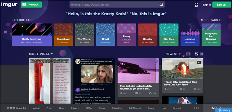232x112 pixels.
Task: Click the plus icon in New post
Action: click(x=24, y=5)
